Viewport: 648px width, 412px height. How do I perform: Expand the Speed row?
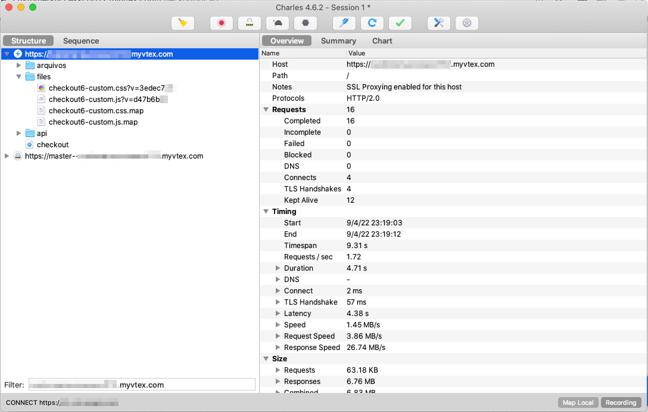pos(278,325)
